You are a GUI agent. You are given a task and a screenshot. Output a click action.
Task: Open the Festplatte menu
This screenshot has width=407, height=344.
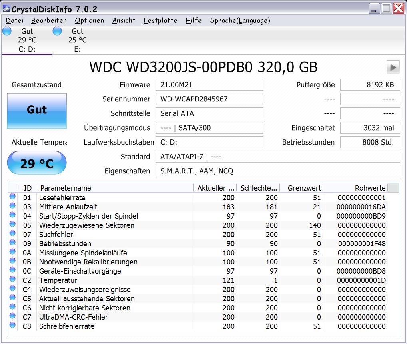(x=160, y=20)
